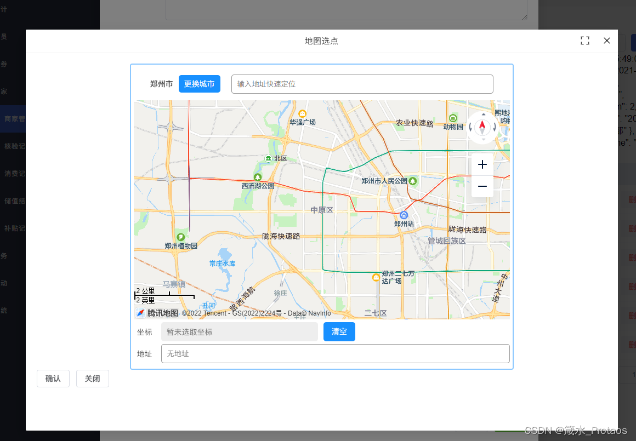Image resolution: width=636 pixels, height=441 pixels.
Task: Click the 郑州植物园 park marker
Action: [181, 237]
